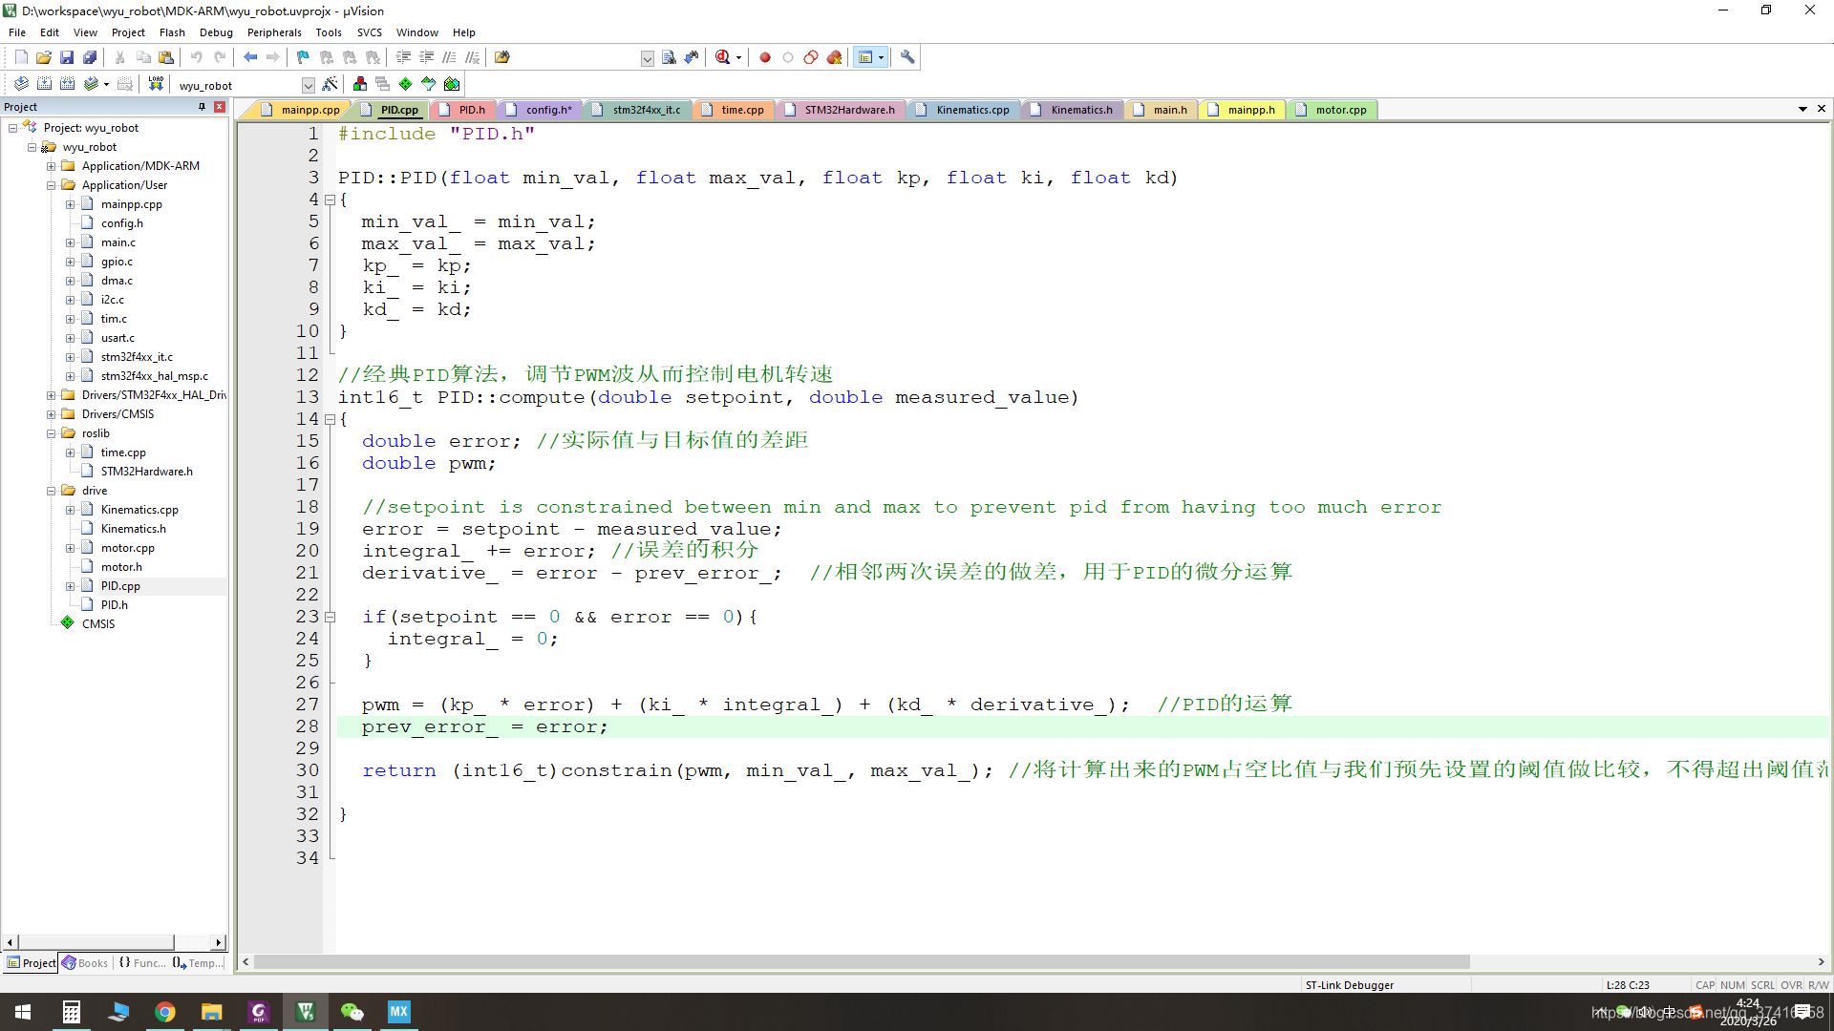Expand the Drivers/CMSIS group

(52, 414)
